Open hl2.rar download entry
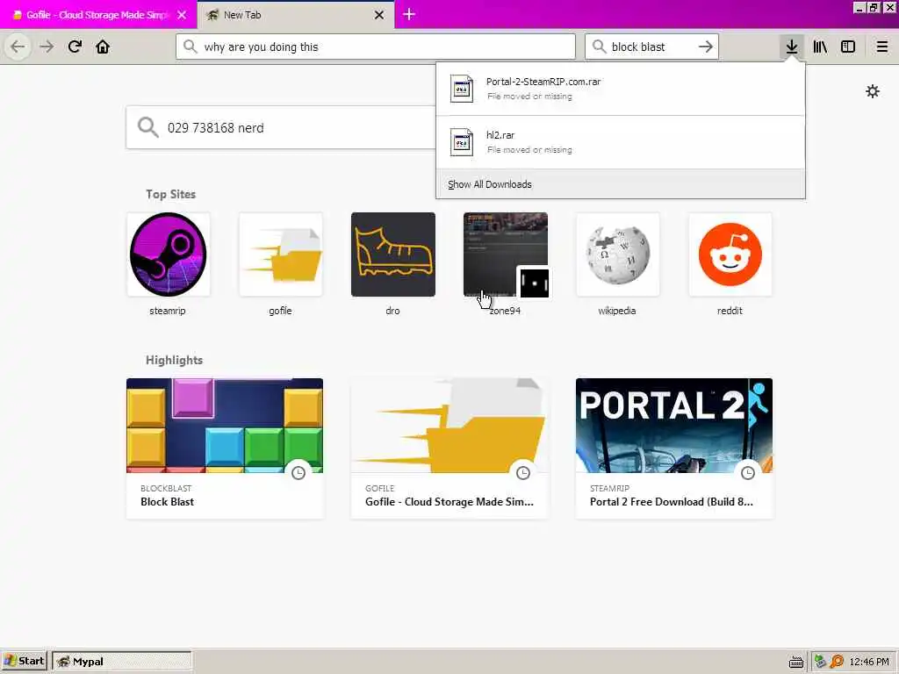This screenshot has width=899, height=674. 621,142
